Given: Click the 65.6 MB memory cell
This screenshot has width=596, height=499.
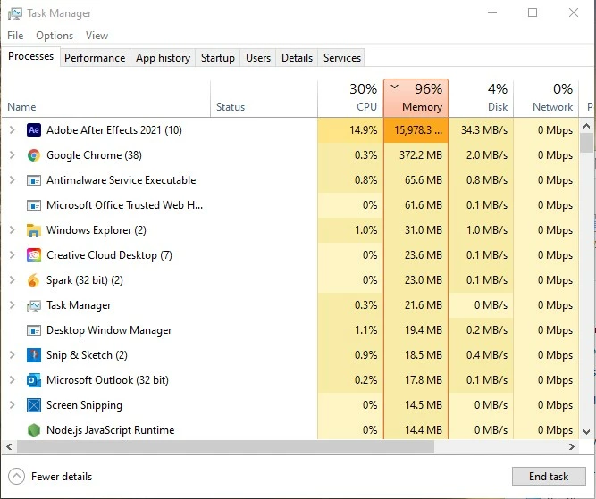Looking at the screenshot, I should (416, 180).
